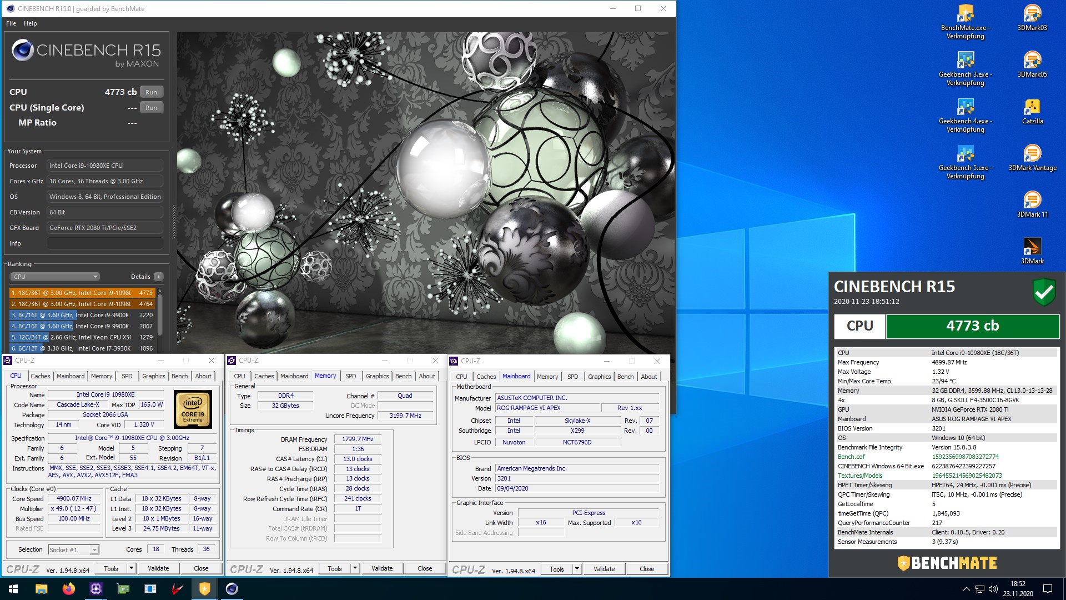Open About tab in Memory CPU-Z window
This screenshot has height=600, width=1066.
point(427,376)
